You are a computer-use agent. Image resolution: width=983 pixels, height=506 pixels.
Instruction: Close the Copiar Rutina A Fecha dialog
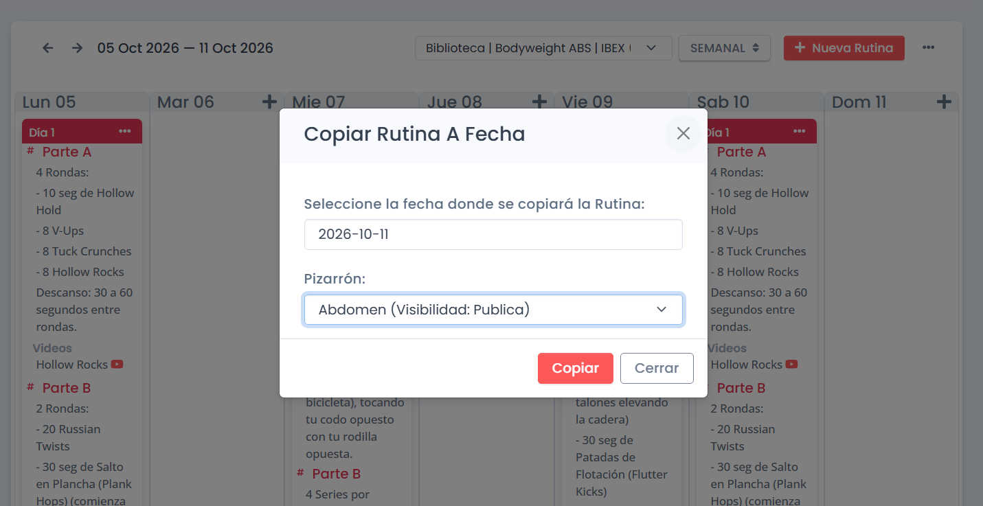[683, 133]
